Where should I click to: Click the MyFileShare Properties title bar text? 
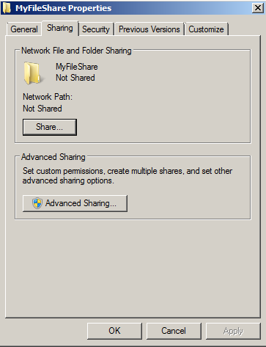click(64, 8)
